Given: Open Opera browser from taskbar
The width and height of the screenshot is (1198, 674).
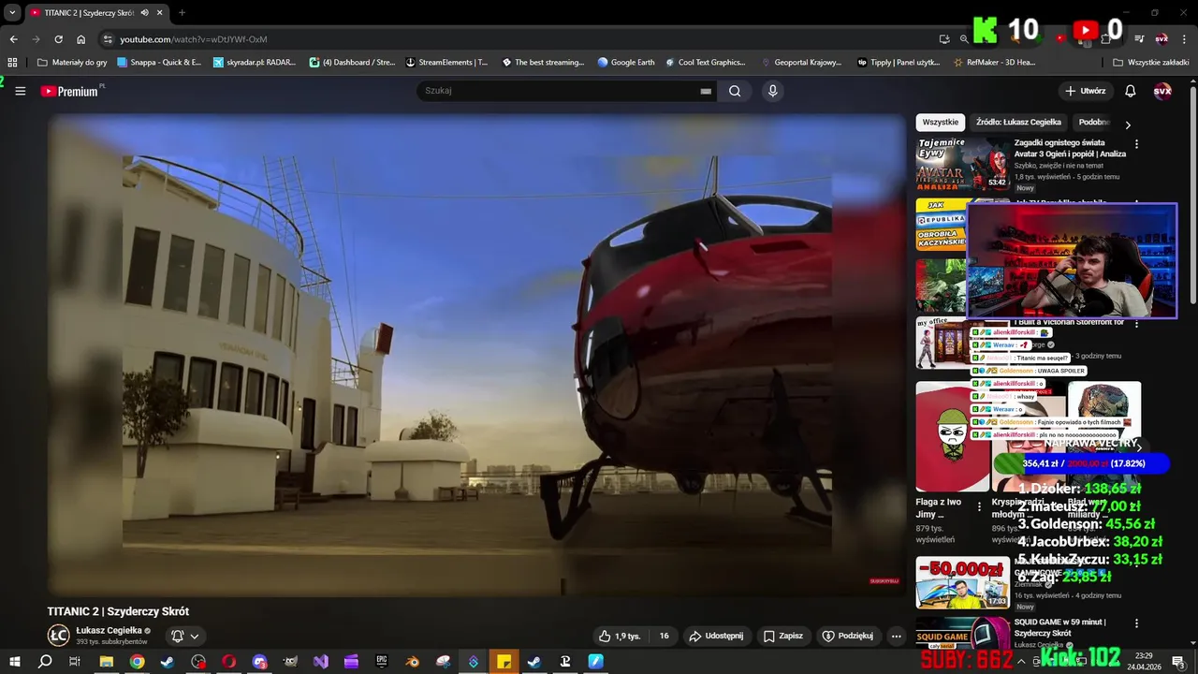Looking at the screenshot, I should (229, 662).
